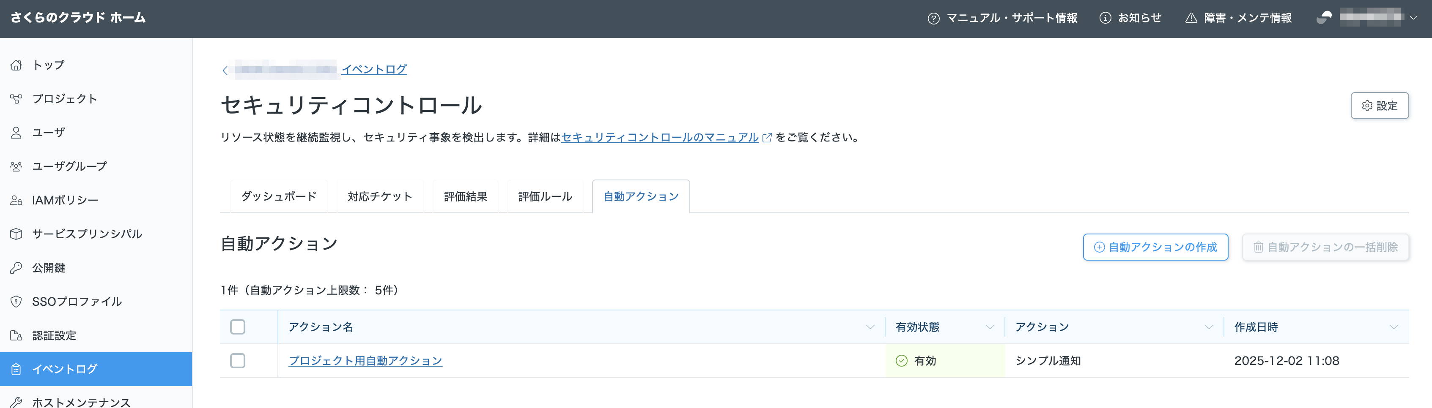Click the home icon beside トップ
Screen dimensions: 1432x408
click(16, 65)
